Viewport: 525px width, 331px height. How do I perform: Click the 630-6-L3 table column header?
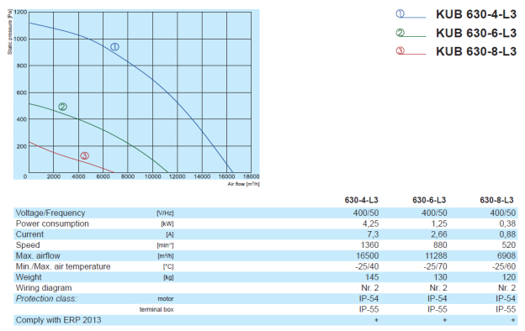pyautogui.click(x=429, y=200)
